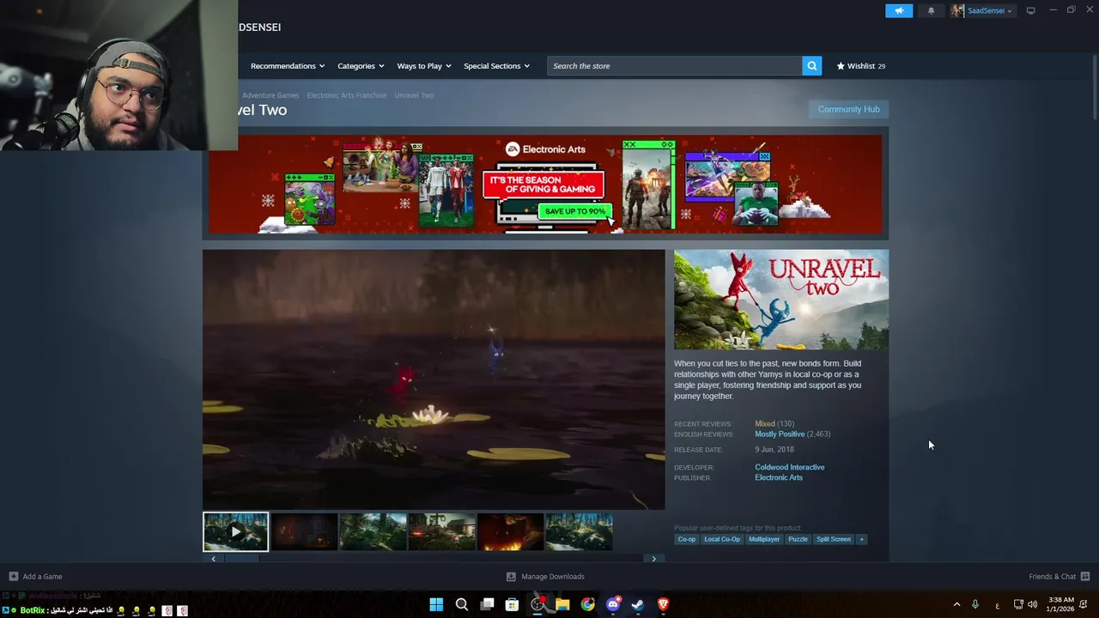
Task: Click the plus button to add tags
Action: pyautogui.click(x=861, y=539)
